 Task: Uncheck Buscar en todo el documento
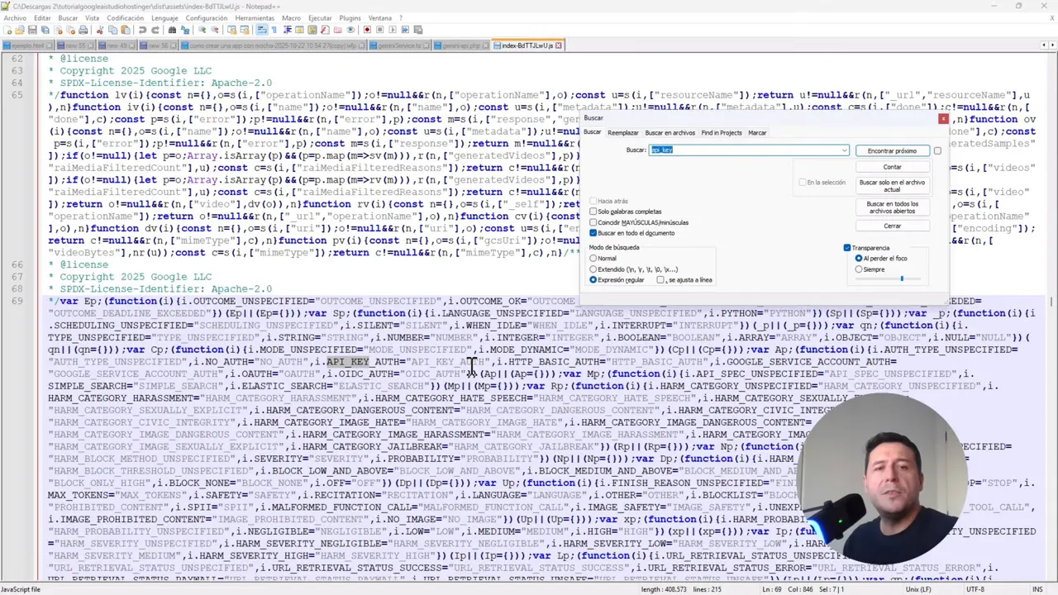[593, 233]
